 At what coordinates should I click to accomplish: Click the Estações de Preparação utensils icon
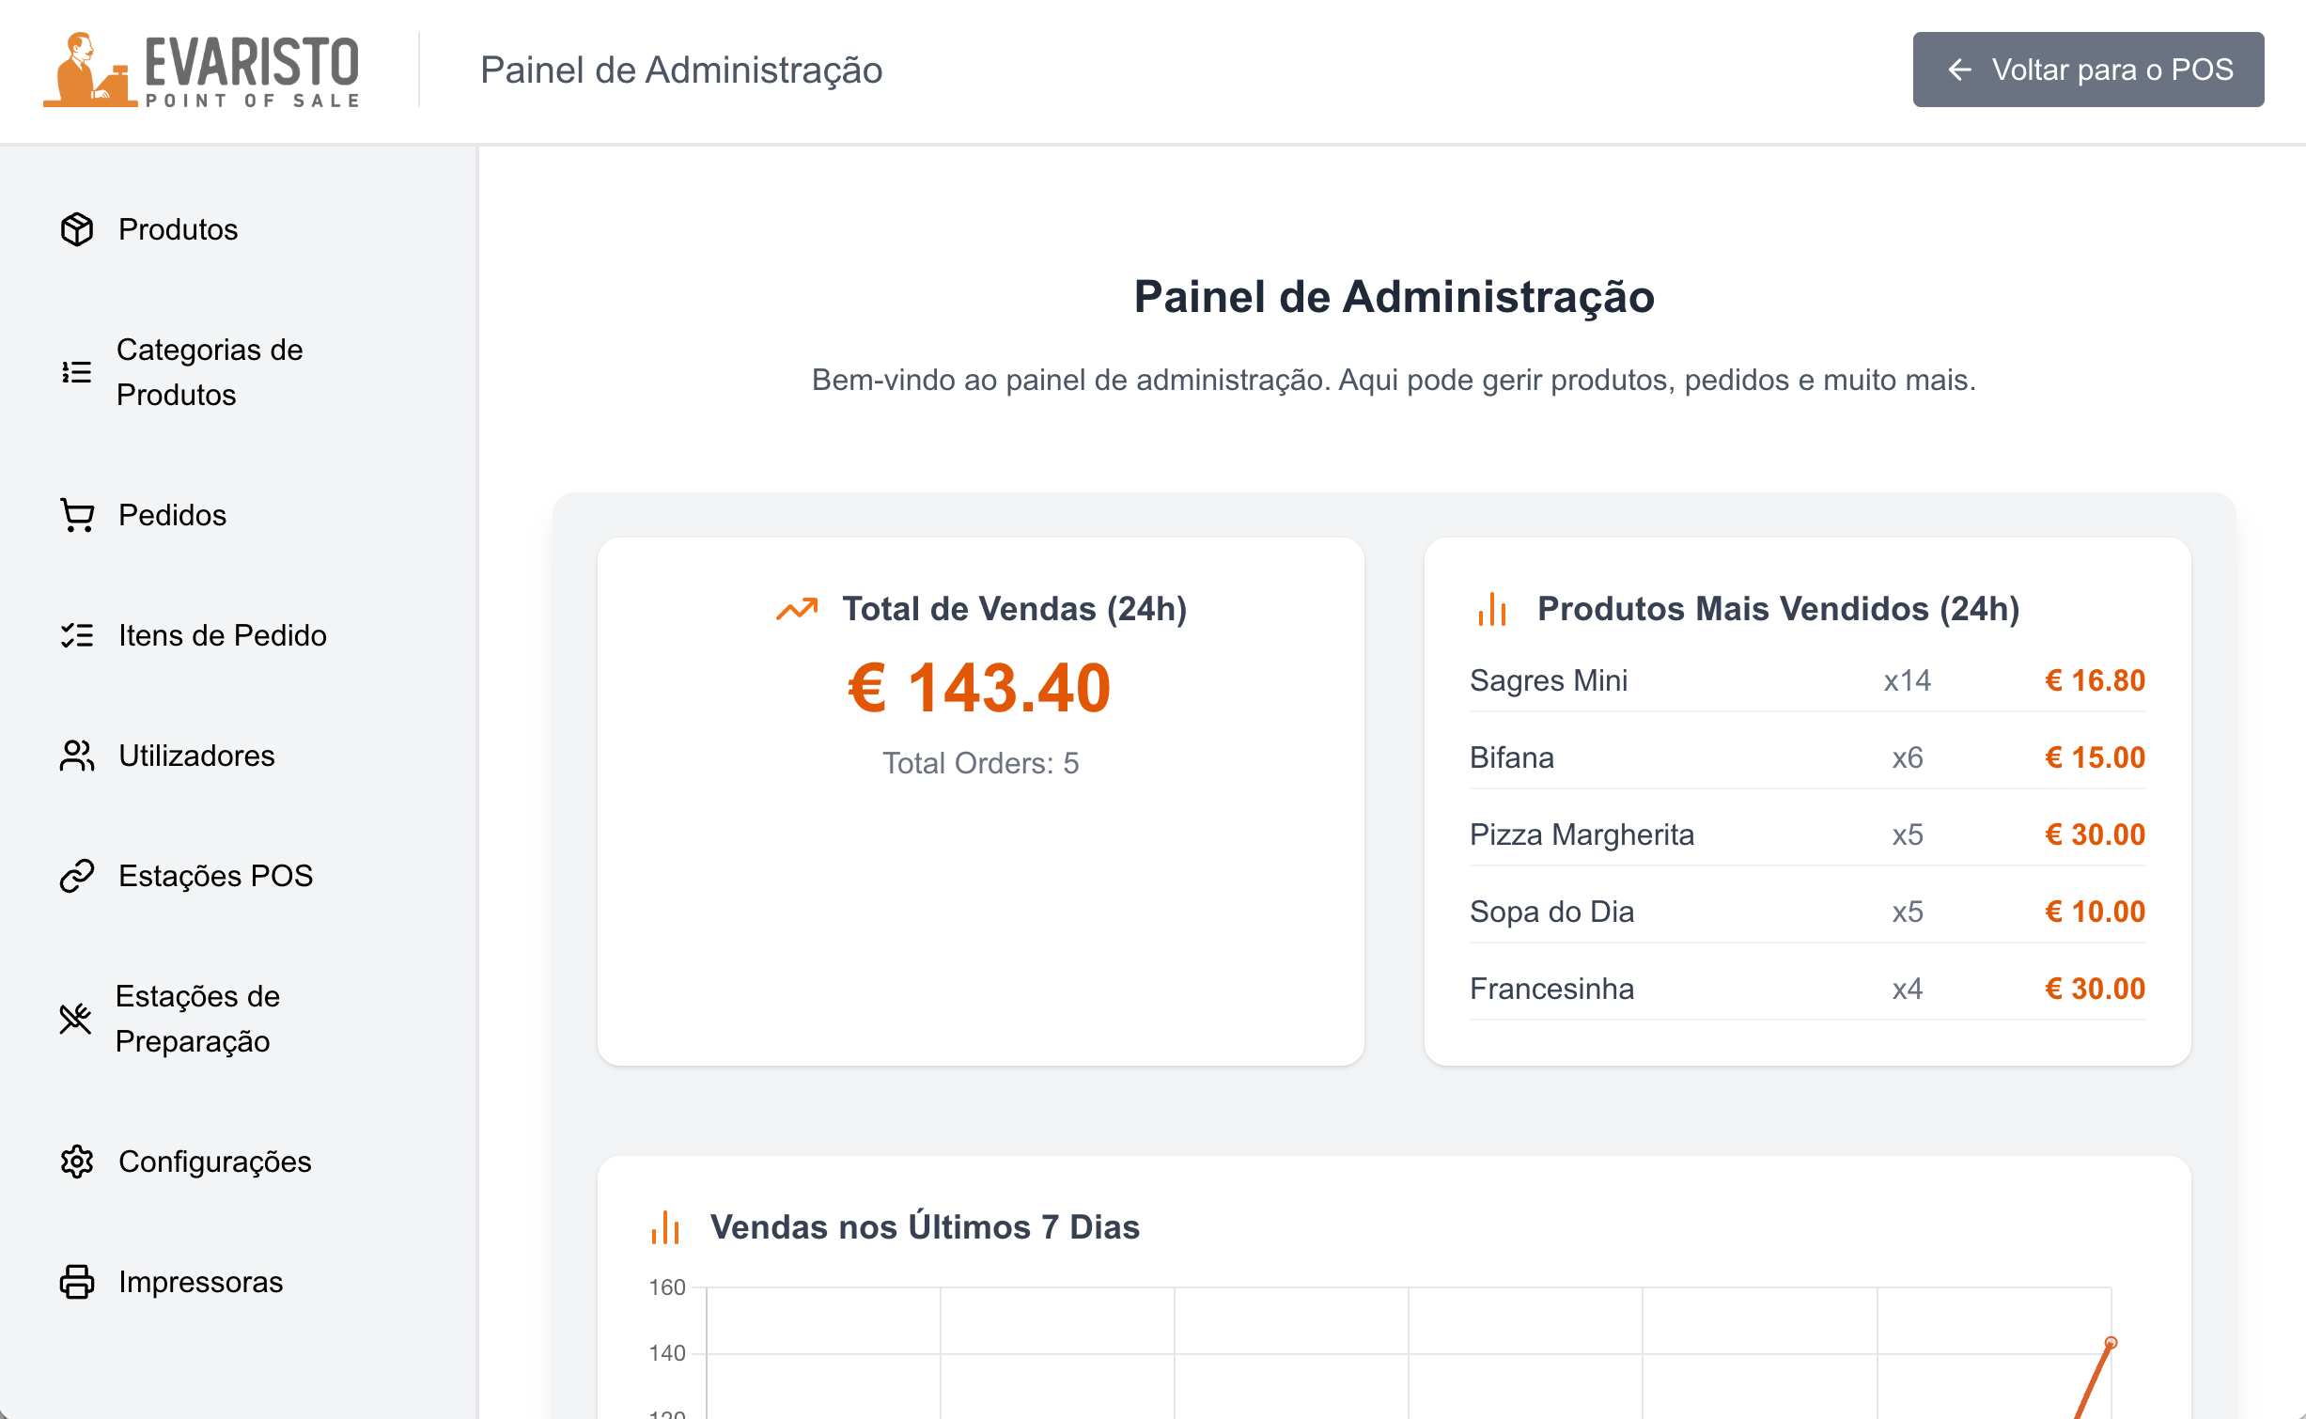[75, 1019]
